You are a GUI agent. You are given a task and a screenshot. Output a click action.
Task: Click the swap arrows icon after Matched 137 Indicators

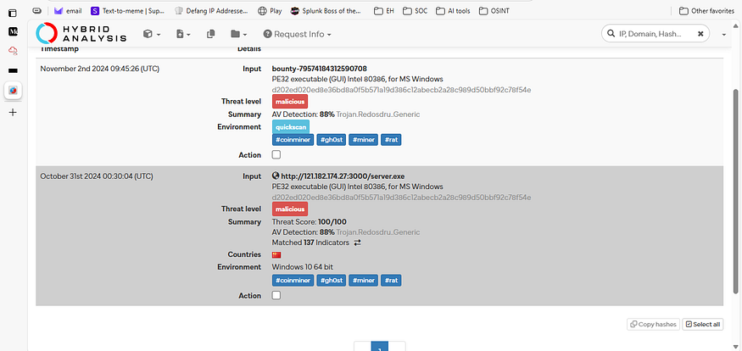coord(357,242)
